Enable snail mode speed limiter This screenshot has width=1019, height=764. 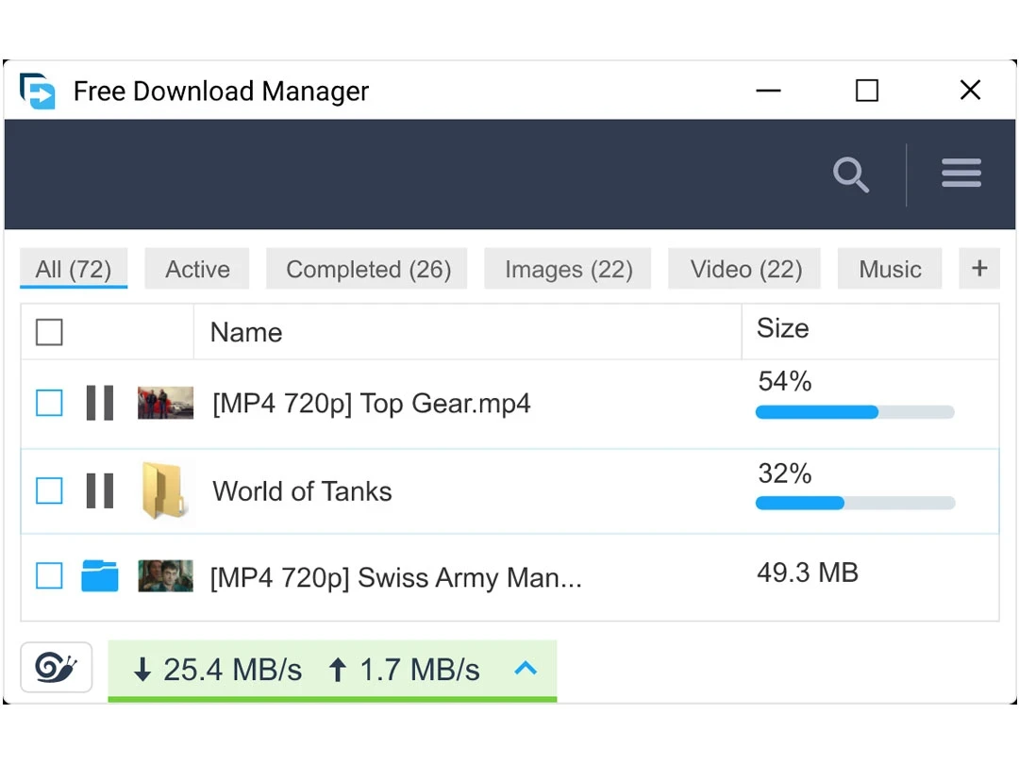coord(55,669)
